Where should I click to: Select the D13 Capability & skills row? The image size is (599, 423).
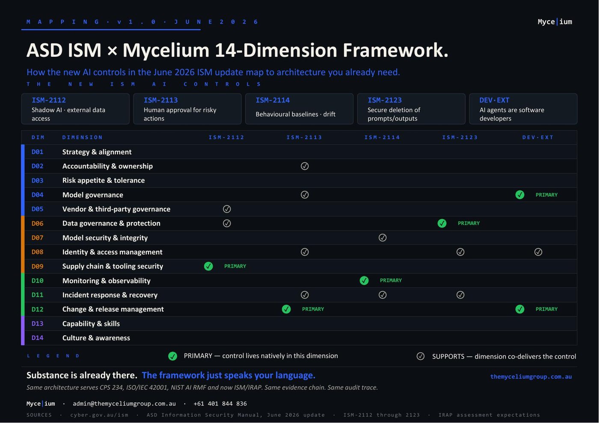[299, 323]
